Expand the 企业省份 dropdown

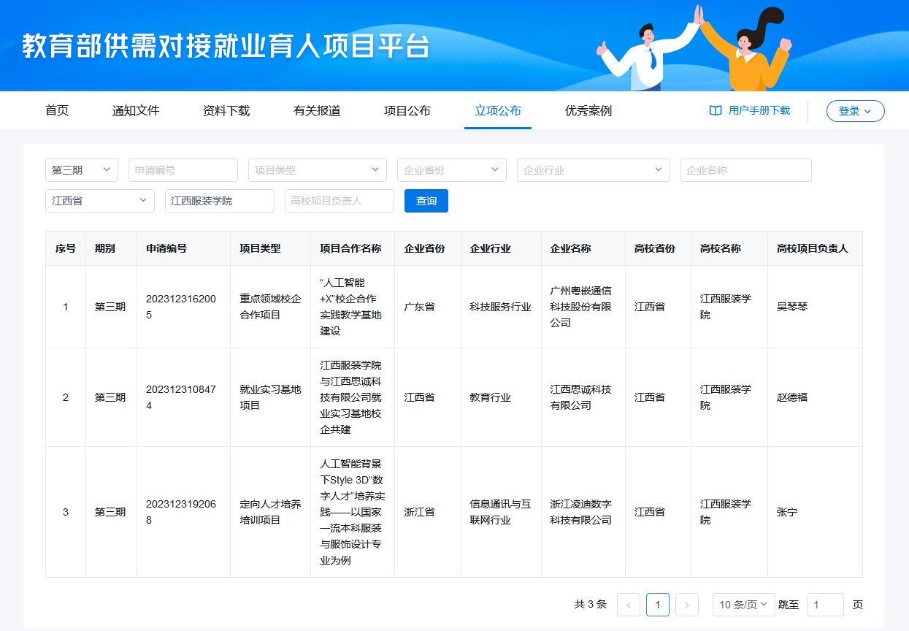(x=451, y=170)
